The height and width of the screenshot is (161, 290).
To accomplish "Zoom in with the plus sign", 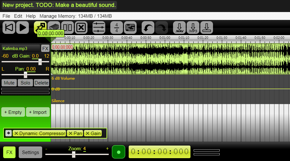I will click(x=107, y=148).
